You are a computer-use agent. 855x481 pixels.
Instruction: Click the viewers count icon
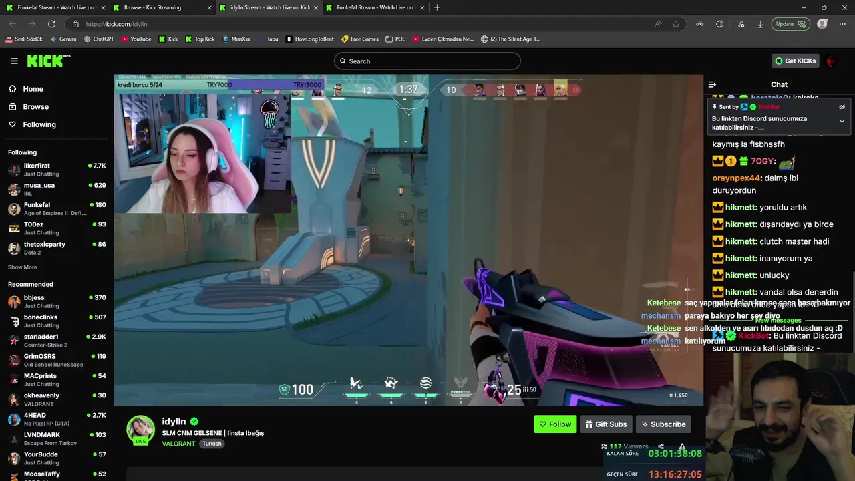point(604,446)
